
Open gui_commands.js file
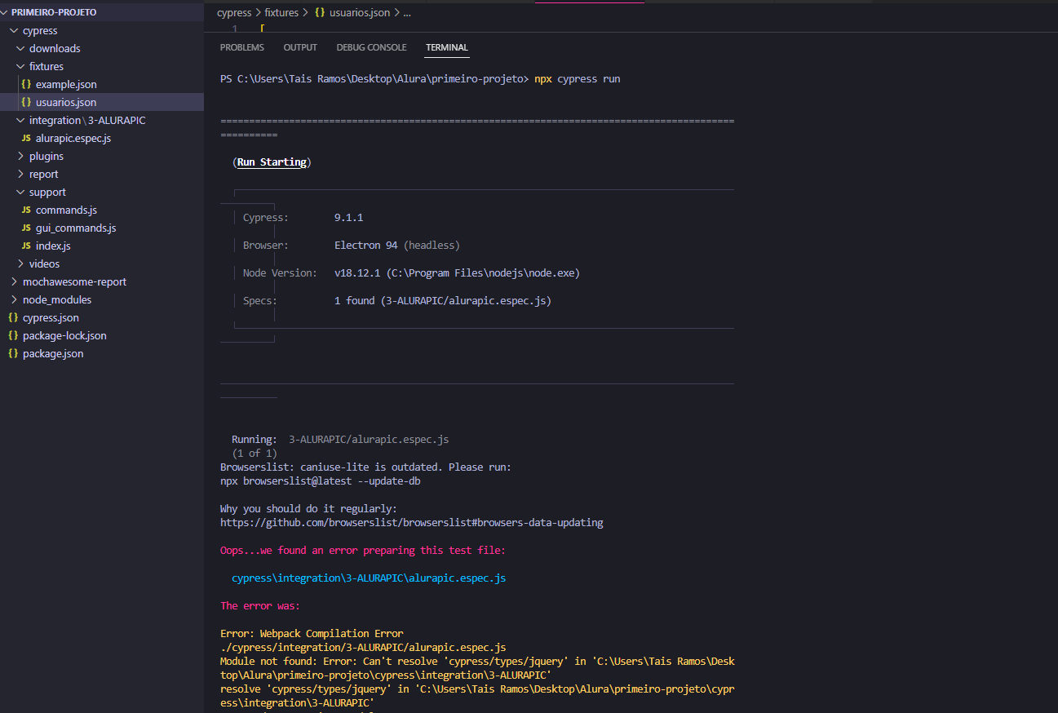[x=76, y=228]
